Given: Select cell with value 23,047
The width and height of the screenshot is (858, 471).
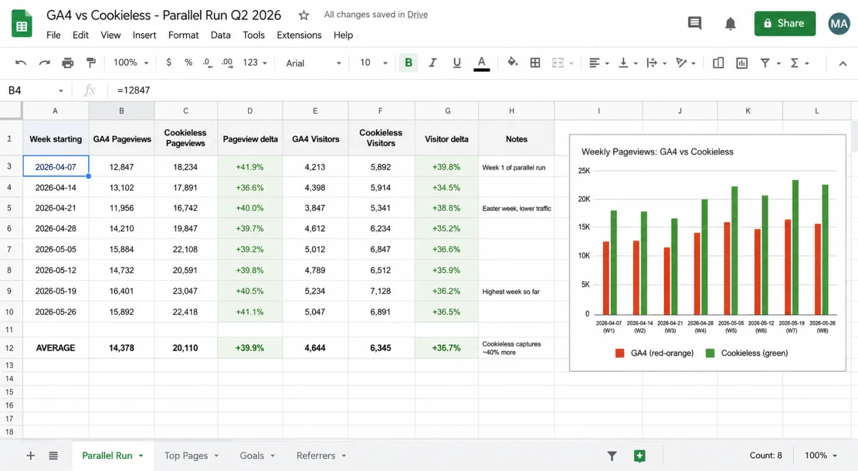Looking at the screenshot, I should pos(185,291).
